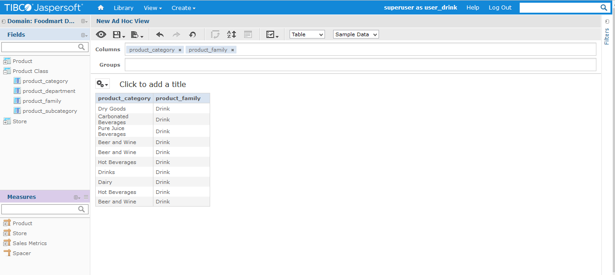Open the Export menu icon
Screen dimensions: 615x275
click(137, 34)
